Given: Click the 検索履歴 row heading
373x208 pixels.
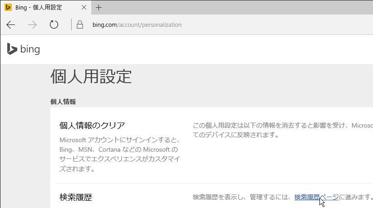Looking at the screenshot, I should coord(76,197).
